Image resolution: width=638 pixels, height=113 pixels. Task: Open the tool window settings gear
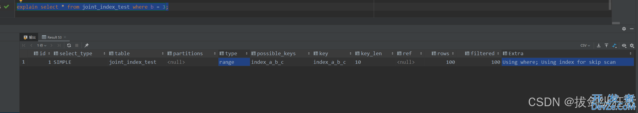pos(624,29)
